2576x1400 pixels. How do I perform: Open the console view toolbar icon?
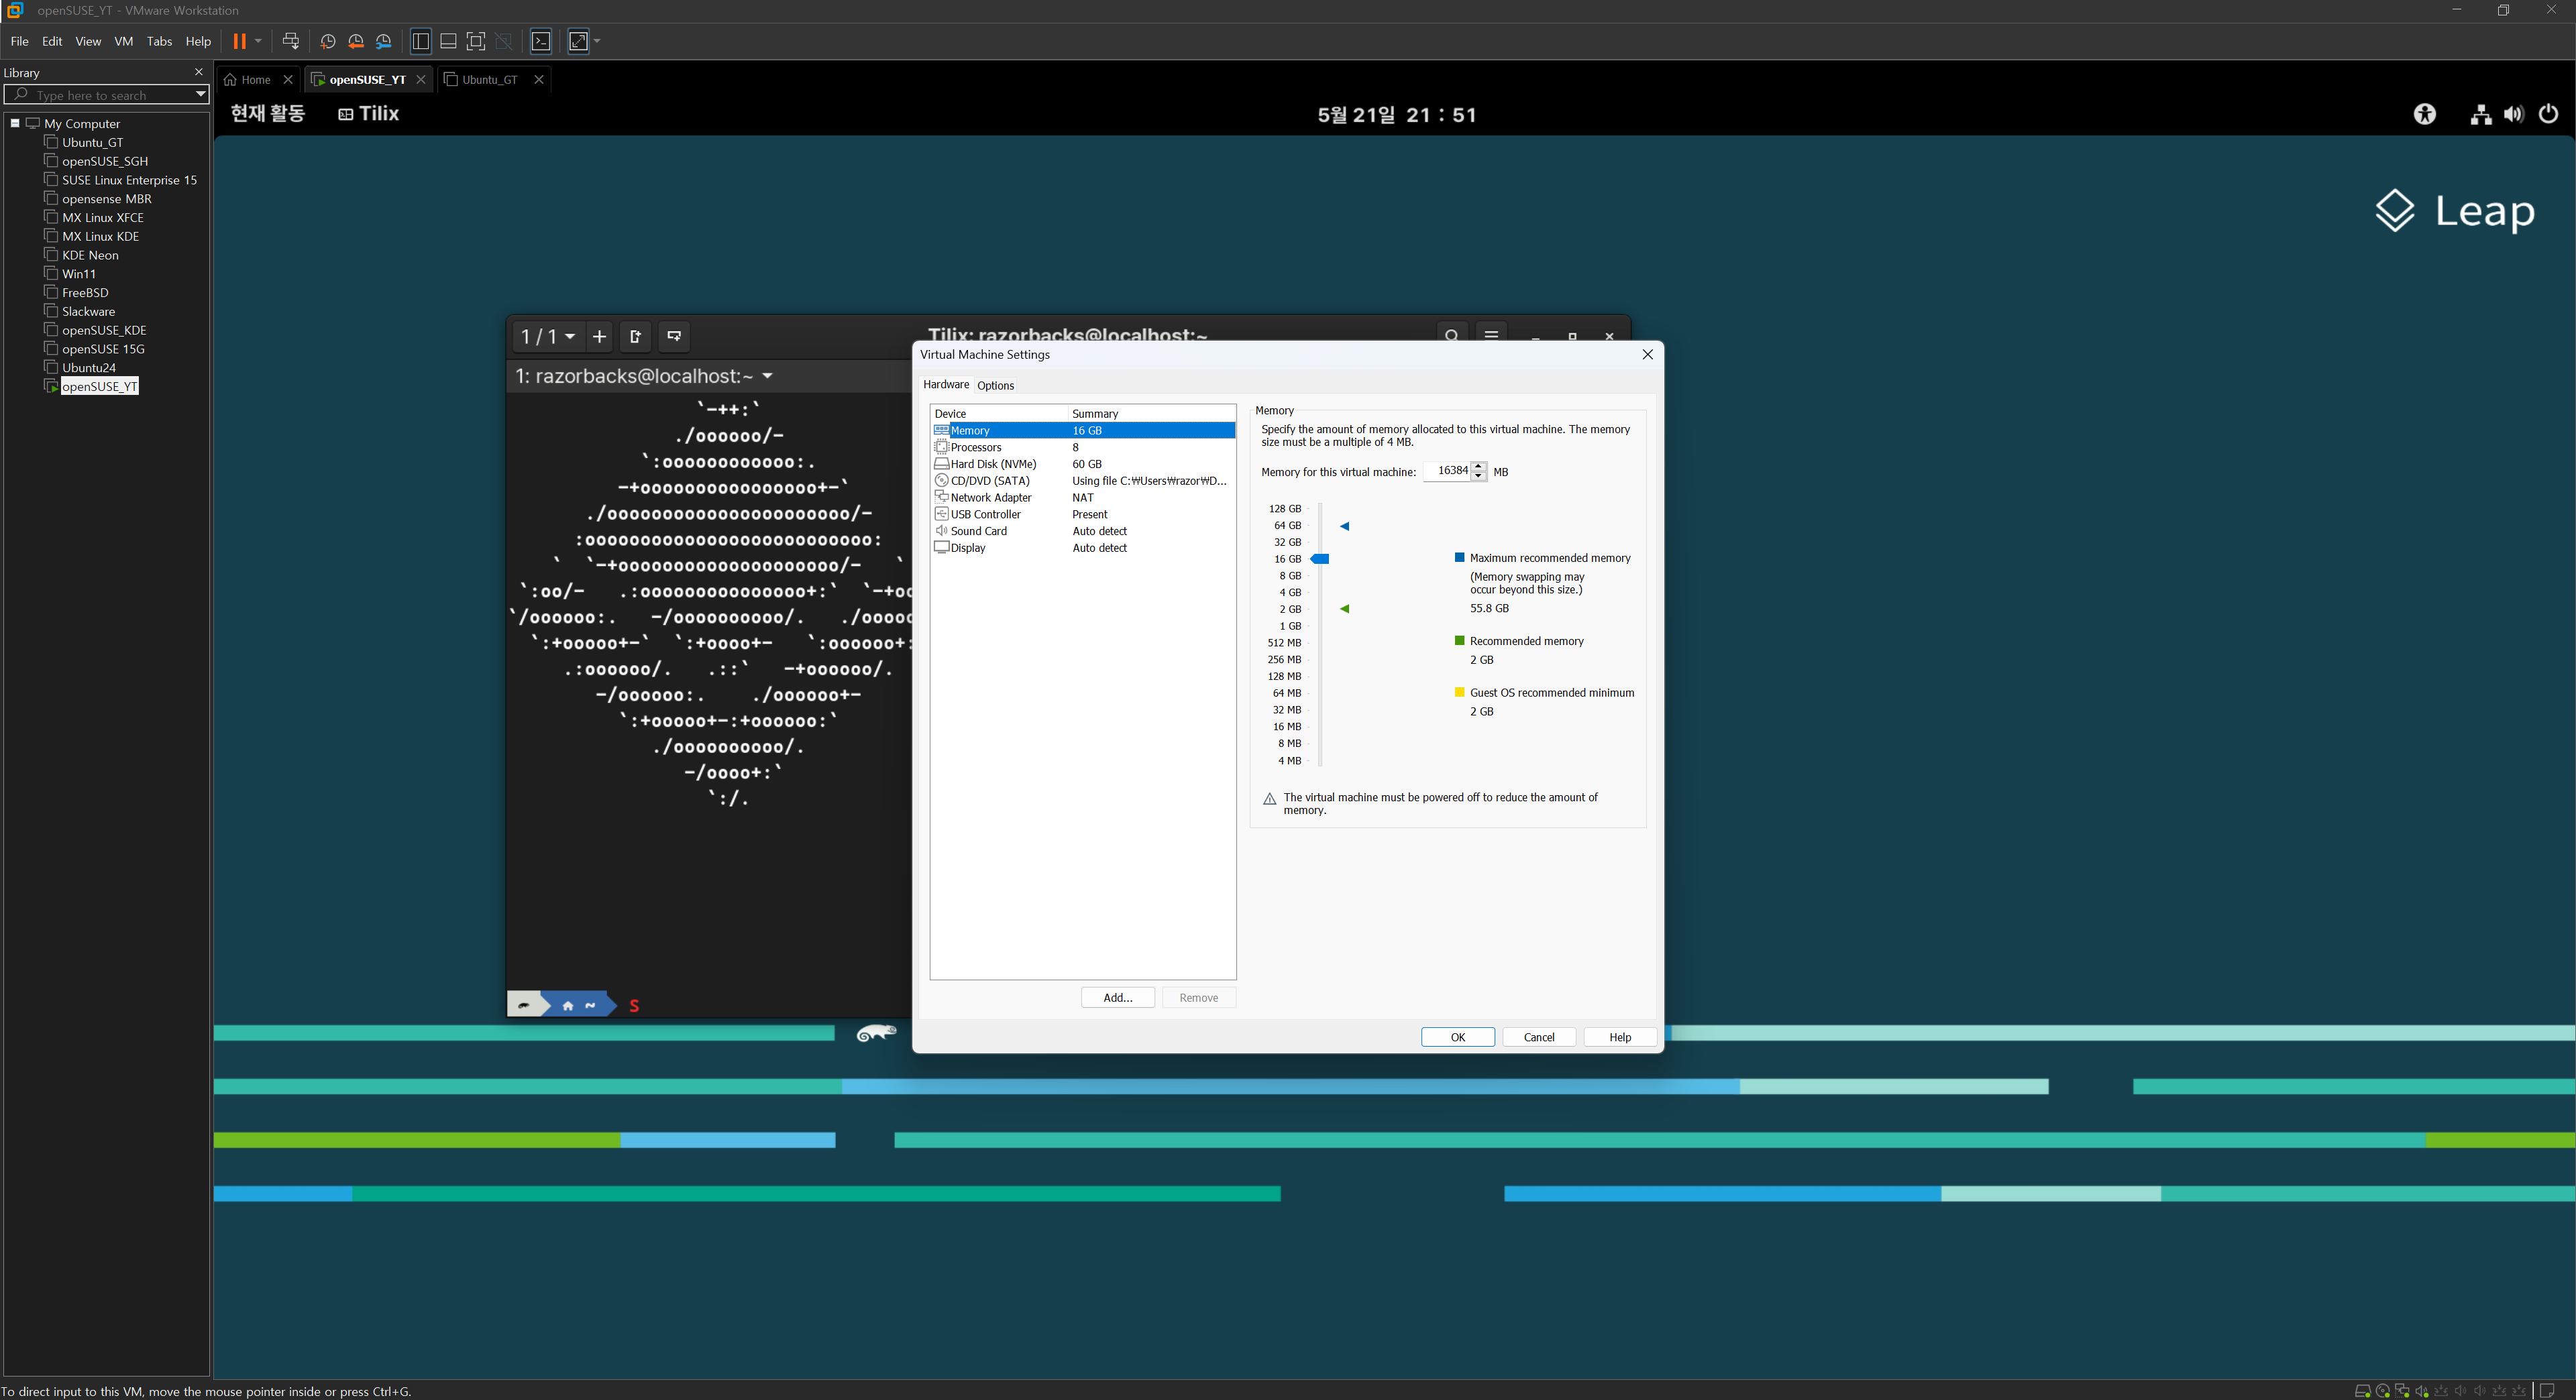[x=541, y=41]
